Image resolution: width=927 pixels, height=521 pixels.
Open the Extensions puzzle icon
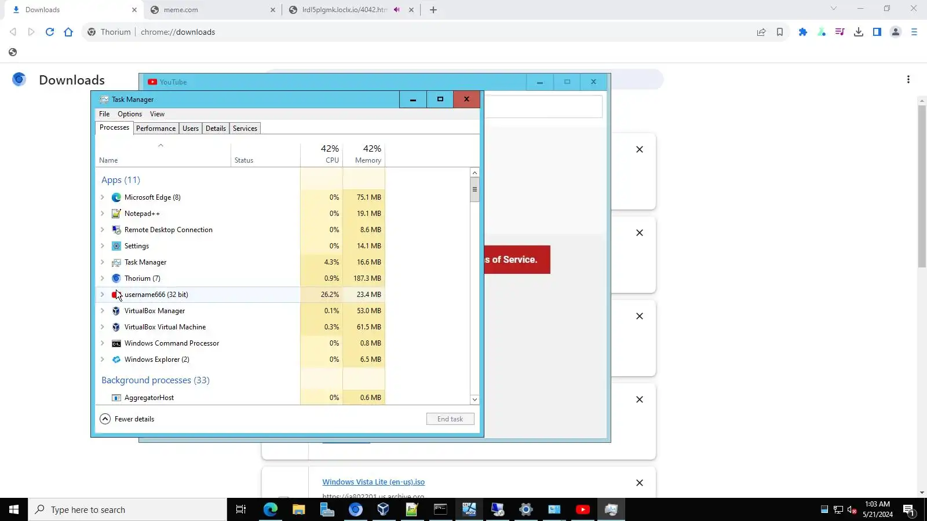click(x=803, y=32)
